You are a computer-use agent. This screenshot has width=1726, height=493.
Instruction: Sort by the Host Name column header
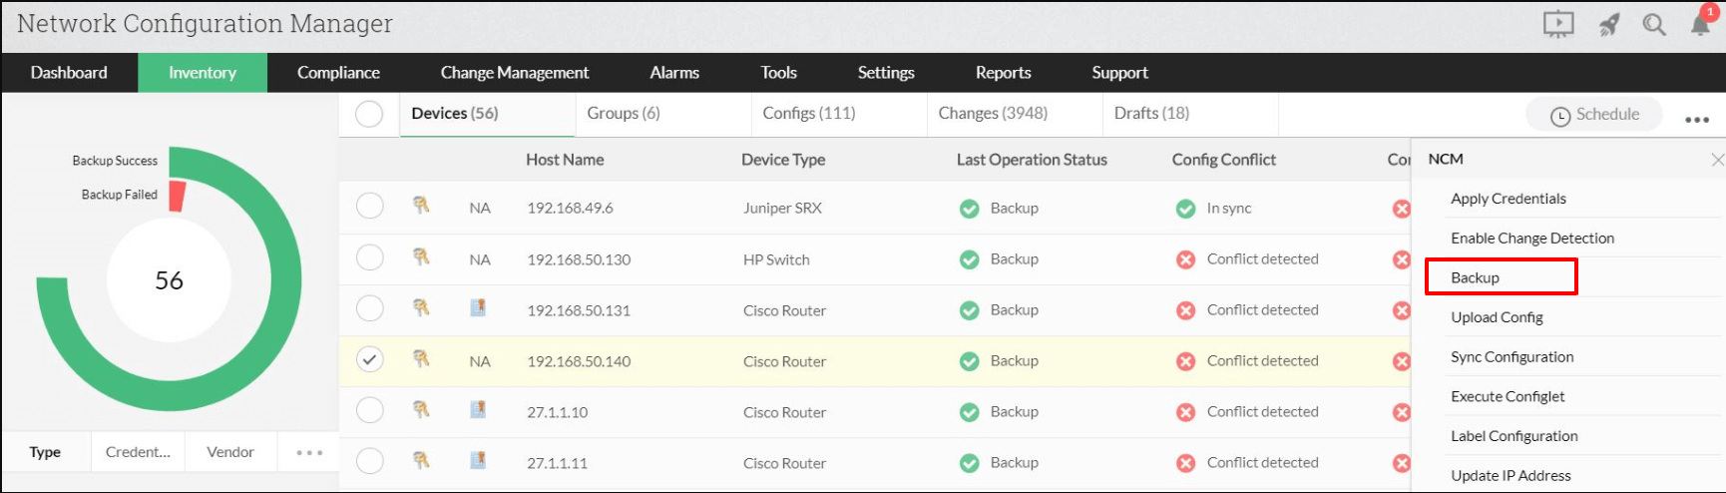[x=565, y=160]
